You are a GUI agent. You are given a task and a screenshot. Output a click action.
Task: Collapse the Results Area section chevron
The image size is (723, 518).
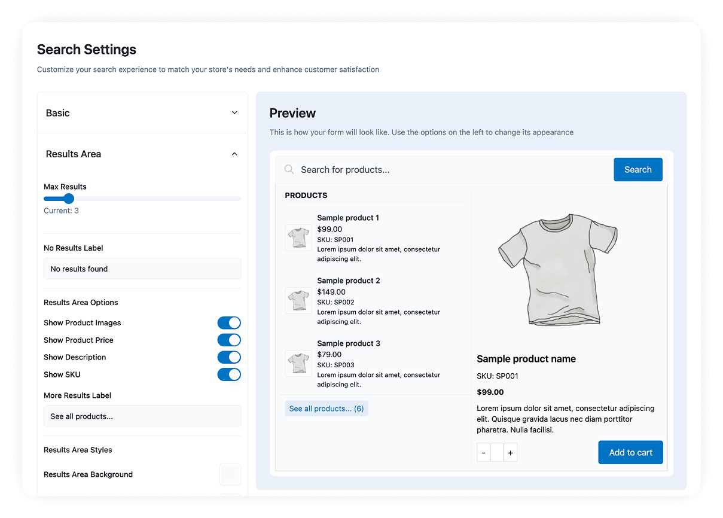234,154
